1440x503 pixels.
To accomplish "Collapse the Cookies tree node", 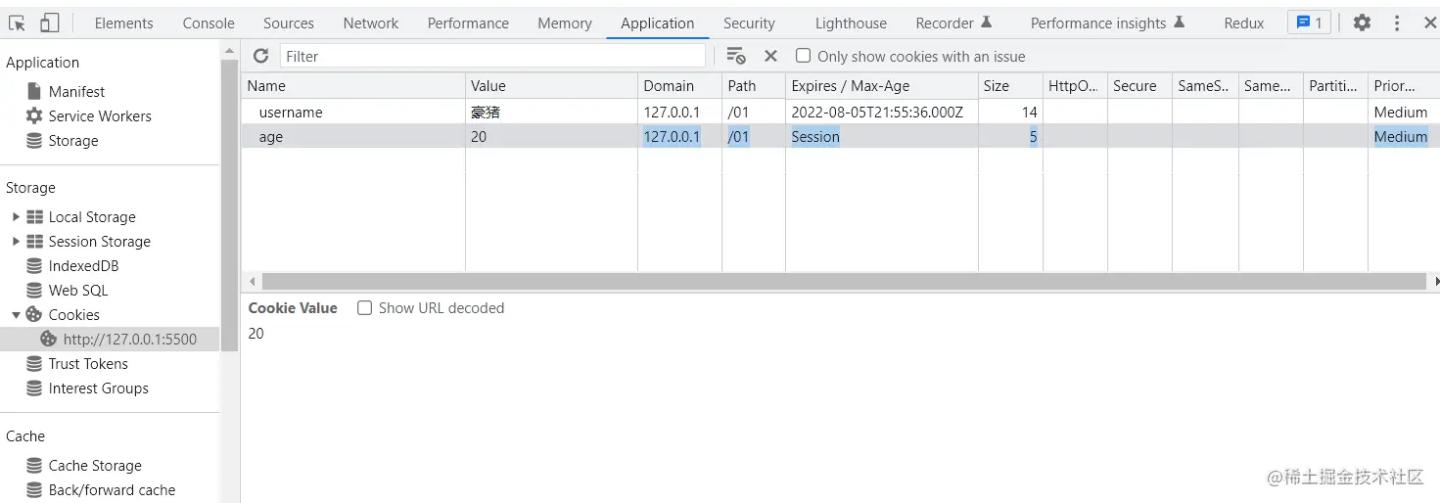I will (x=16, y=315).
